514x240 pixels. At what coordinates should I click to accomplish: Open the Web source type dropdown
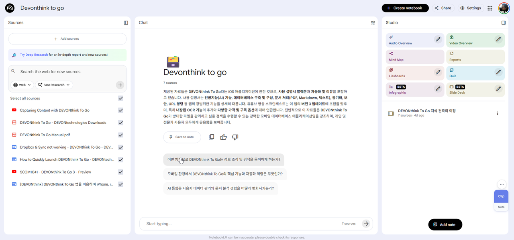21,85
